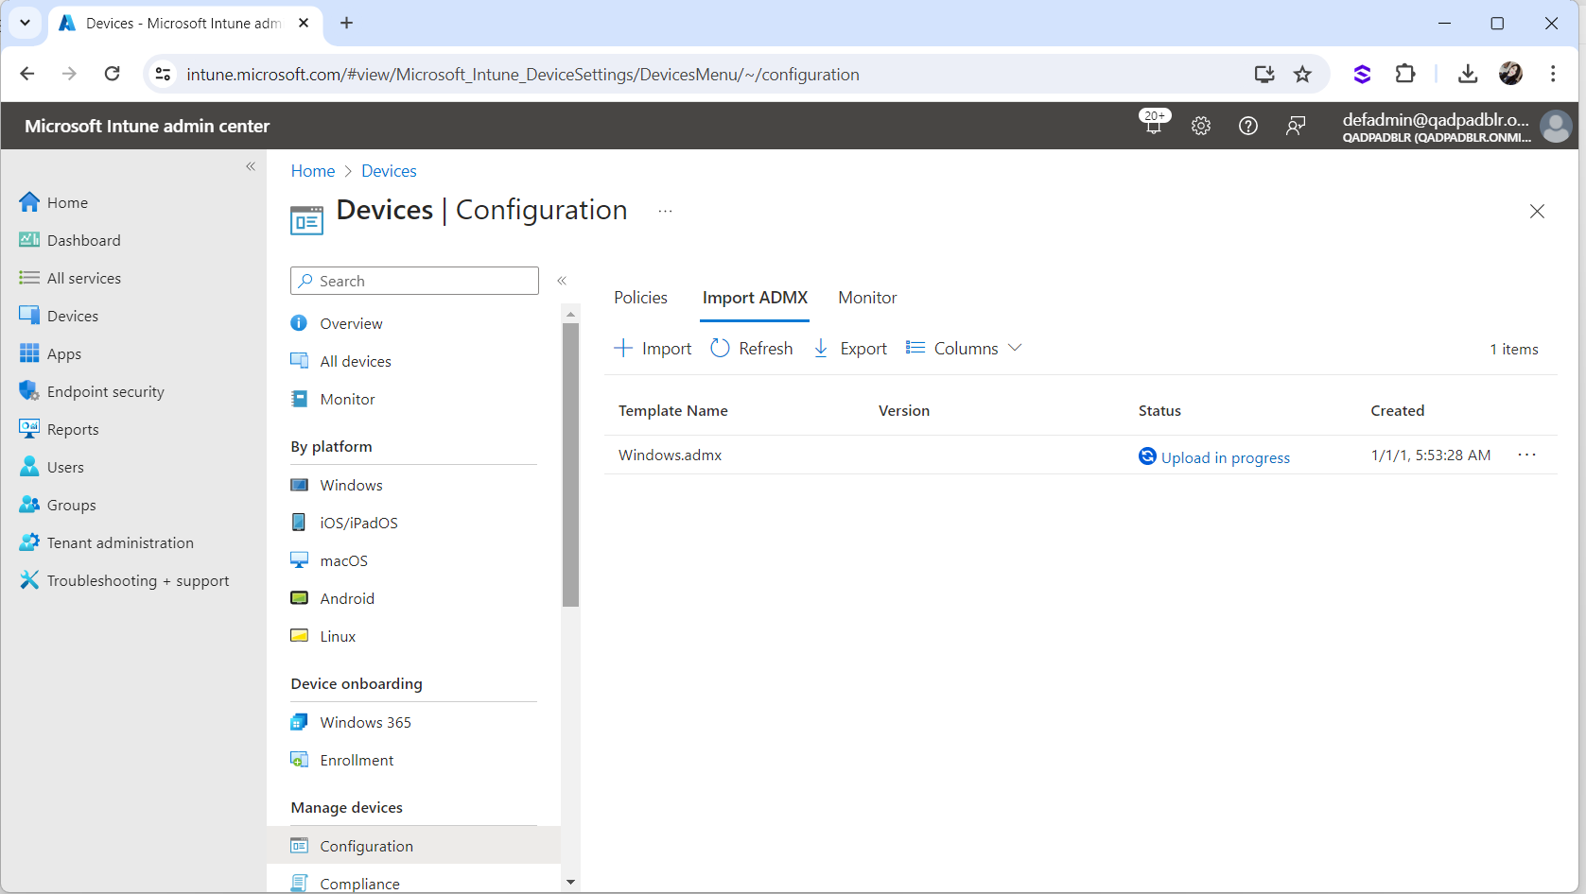Click the Dashboard icon in left navigation
Viewport: 1586px width, 894px height.
(29, 239)
